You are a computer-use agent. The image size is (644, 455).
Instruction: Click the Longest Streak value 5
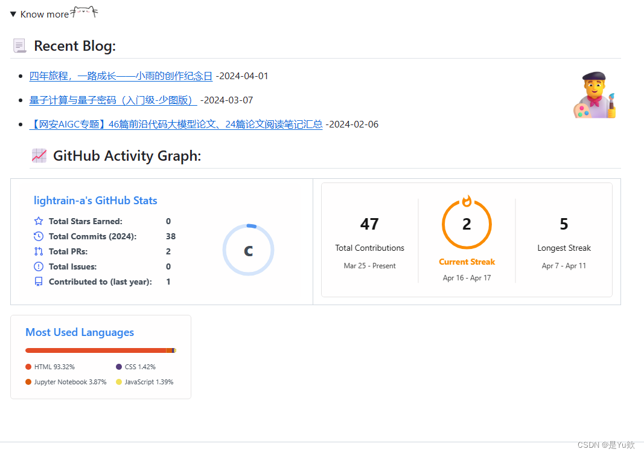coord(564,224)
